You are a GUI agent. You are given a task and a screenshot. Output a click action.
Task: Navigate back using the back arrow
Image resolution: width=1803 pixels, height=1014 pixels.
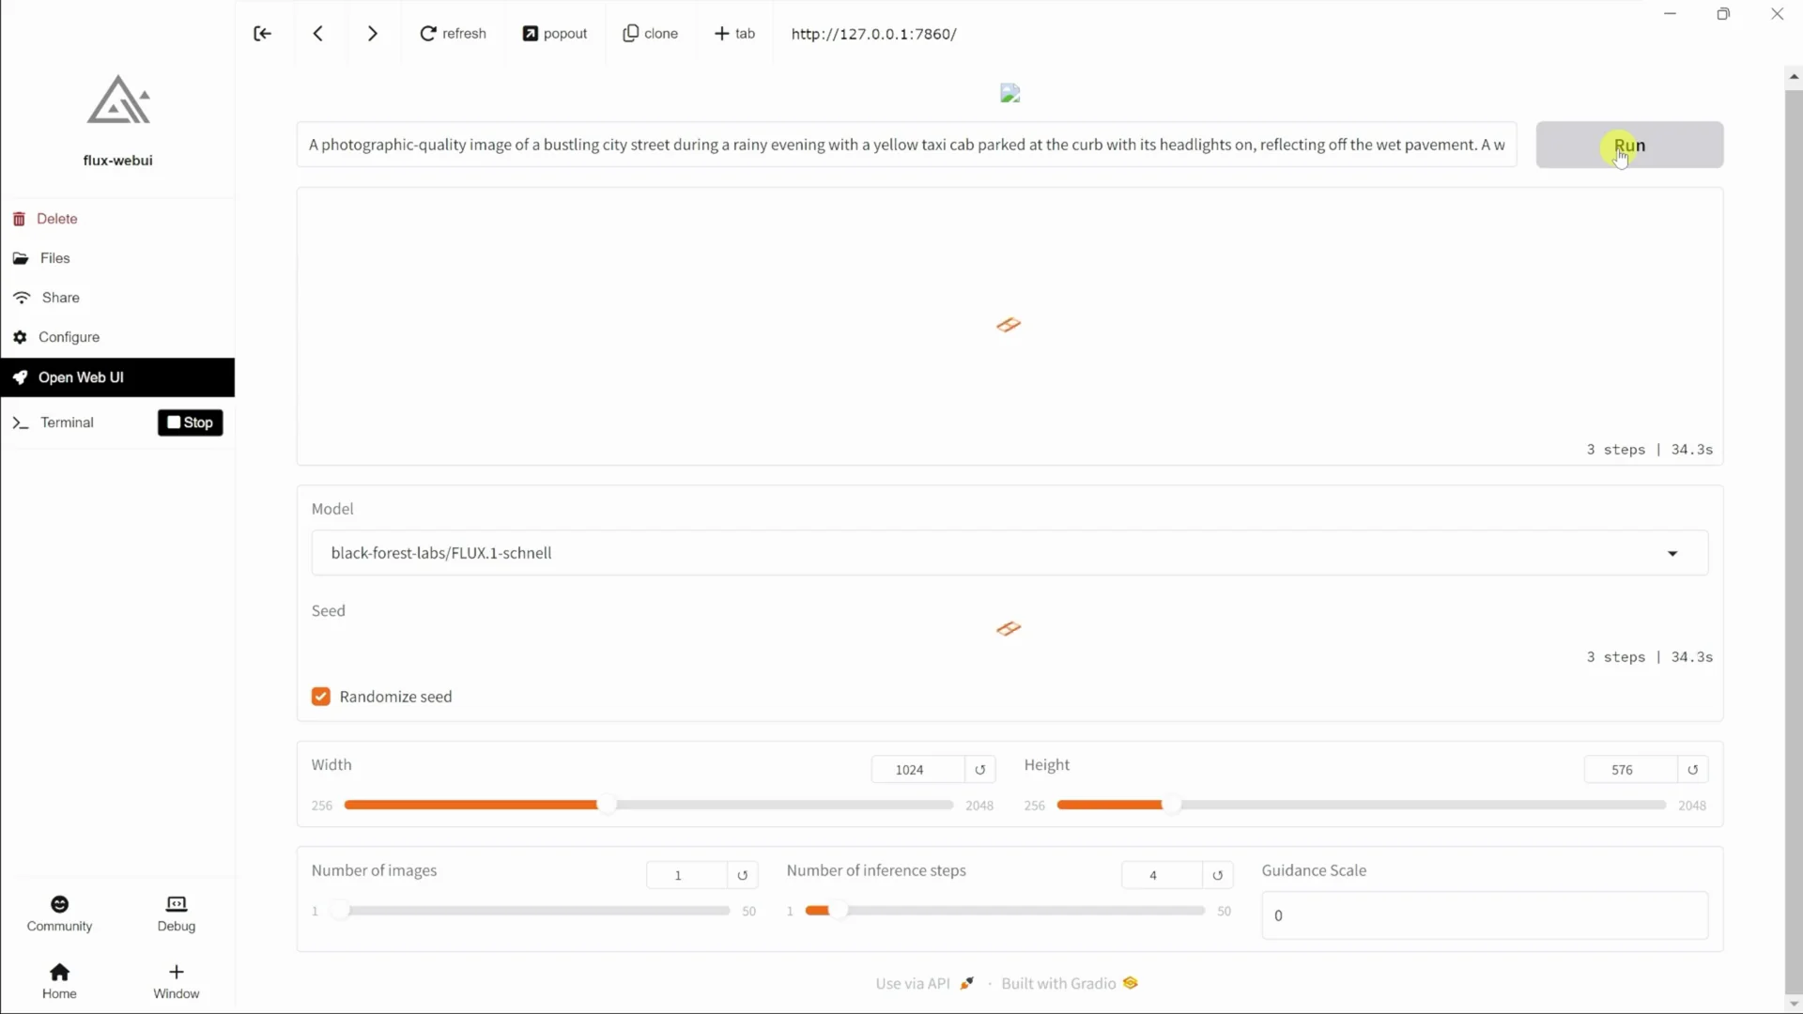(318, 33)
